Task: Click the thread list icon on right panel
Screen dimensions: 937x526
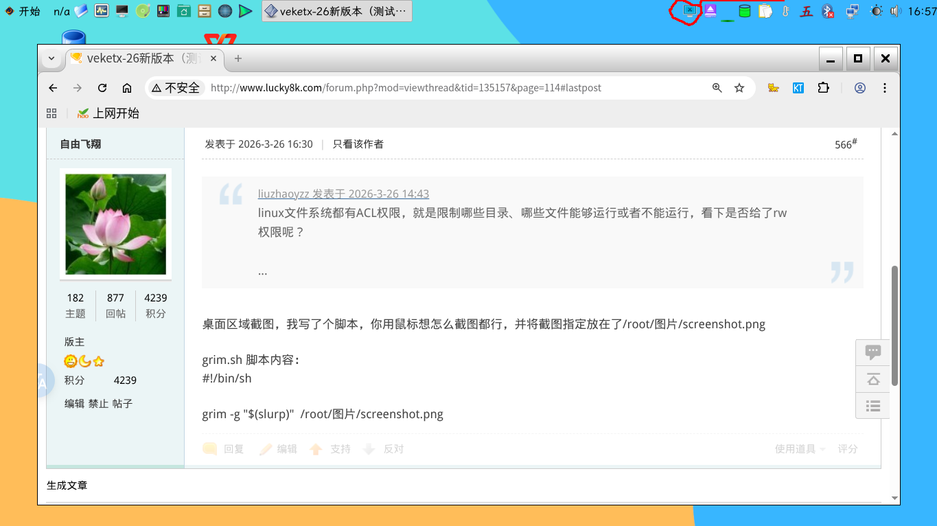Action: pos(872,406)
